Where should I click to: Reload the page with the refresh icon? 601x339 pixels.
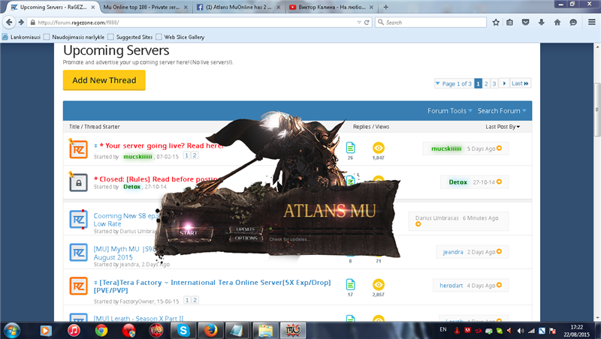click(367, 22)
